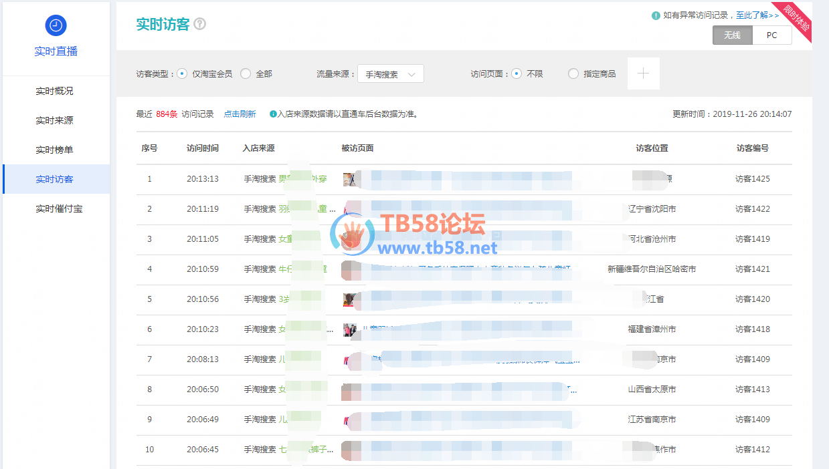Click the help question mark beside 实时访客

(x=199, y=24)
